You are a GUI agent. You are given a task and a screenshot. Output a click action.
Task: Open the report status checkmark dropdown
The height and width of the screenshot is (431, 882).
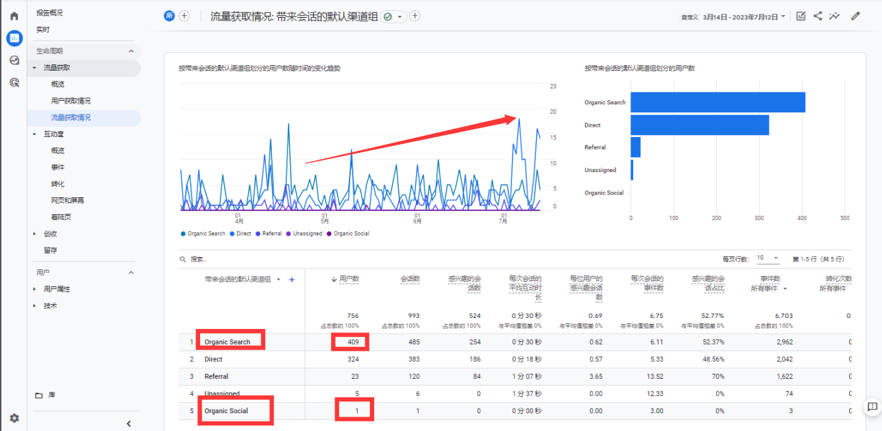(x=394, y=16)
